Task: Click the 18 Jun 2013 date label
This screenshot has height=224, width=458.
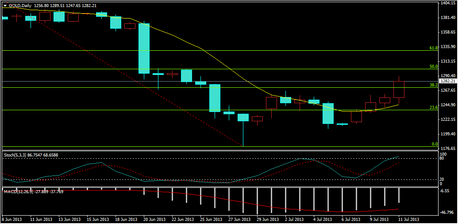Action: 126,219
